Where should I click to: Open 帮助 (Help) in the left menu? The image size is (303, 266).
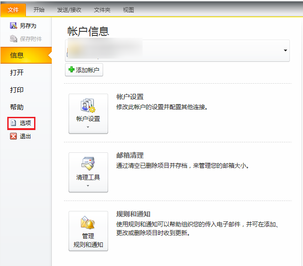[17, 107]
